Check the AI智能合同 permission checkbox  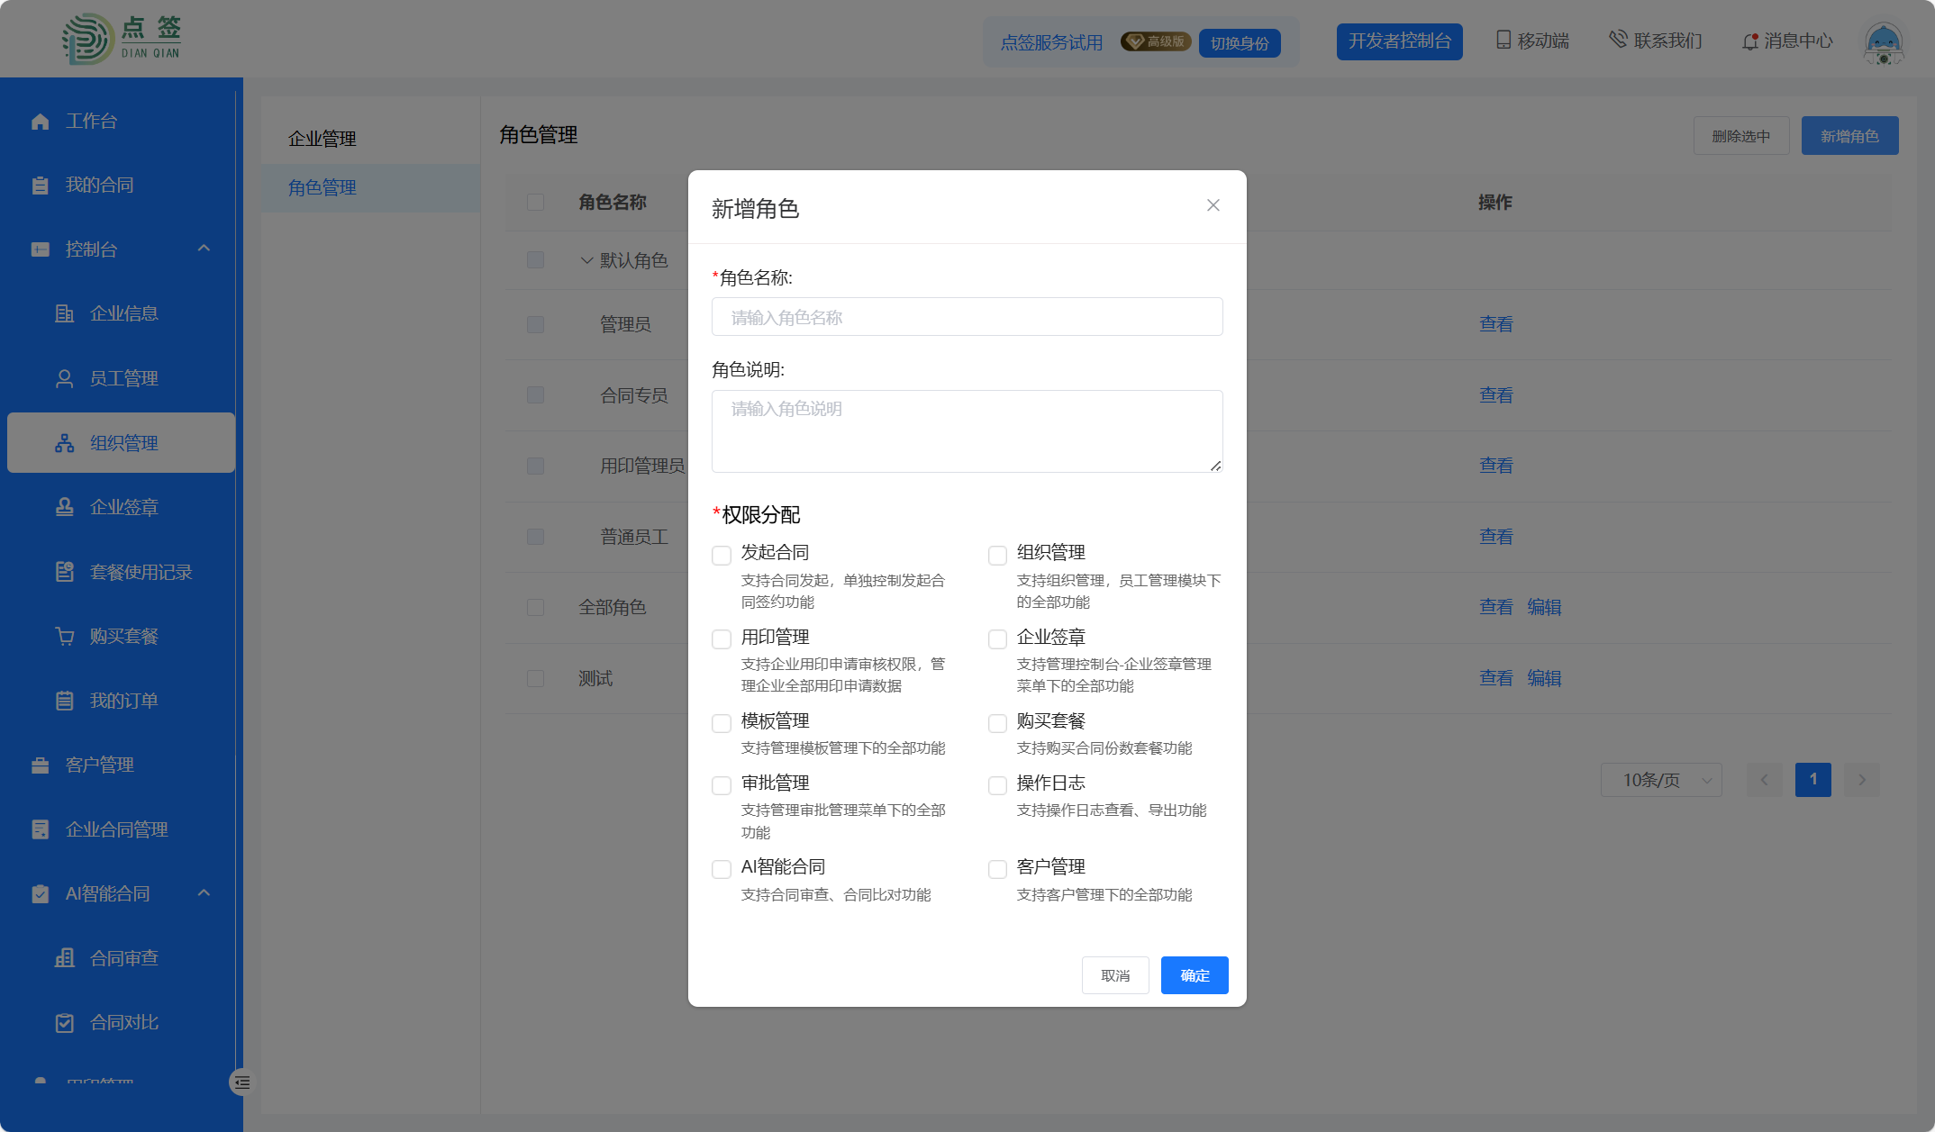pyautogui.click(x=722, y=870)
